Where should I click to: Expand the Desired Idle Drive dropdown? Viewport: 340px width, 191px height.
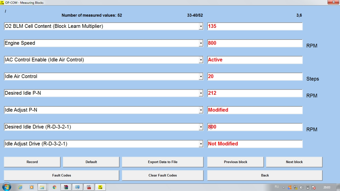[201, 127]
